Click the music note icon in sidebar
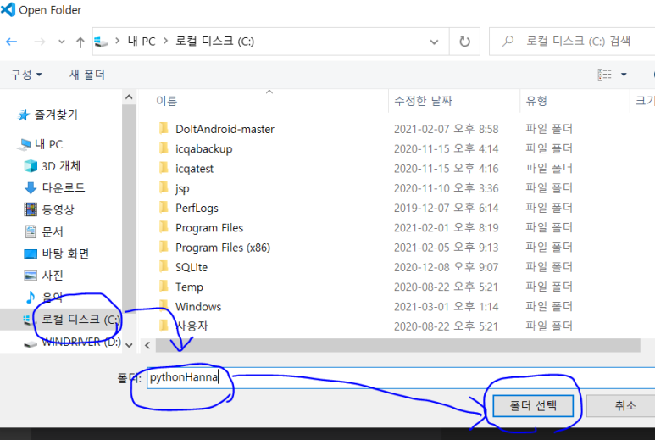 coord(30,297)
